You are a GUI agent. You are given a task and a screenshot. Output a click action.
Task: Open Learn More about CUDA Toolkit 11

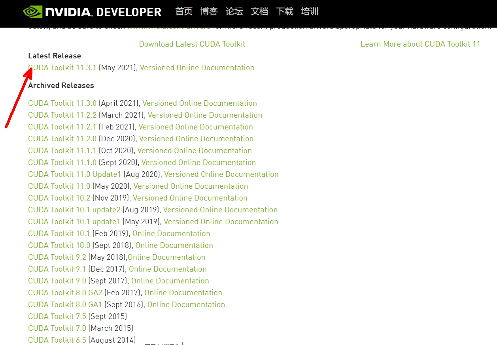tap(420, 44)
